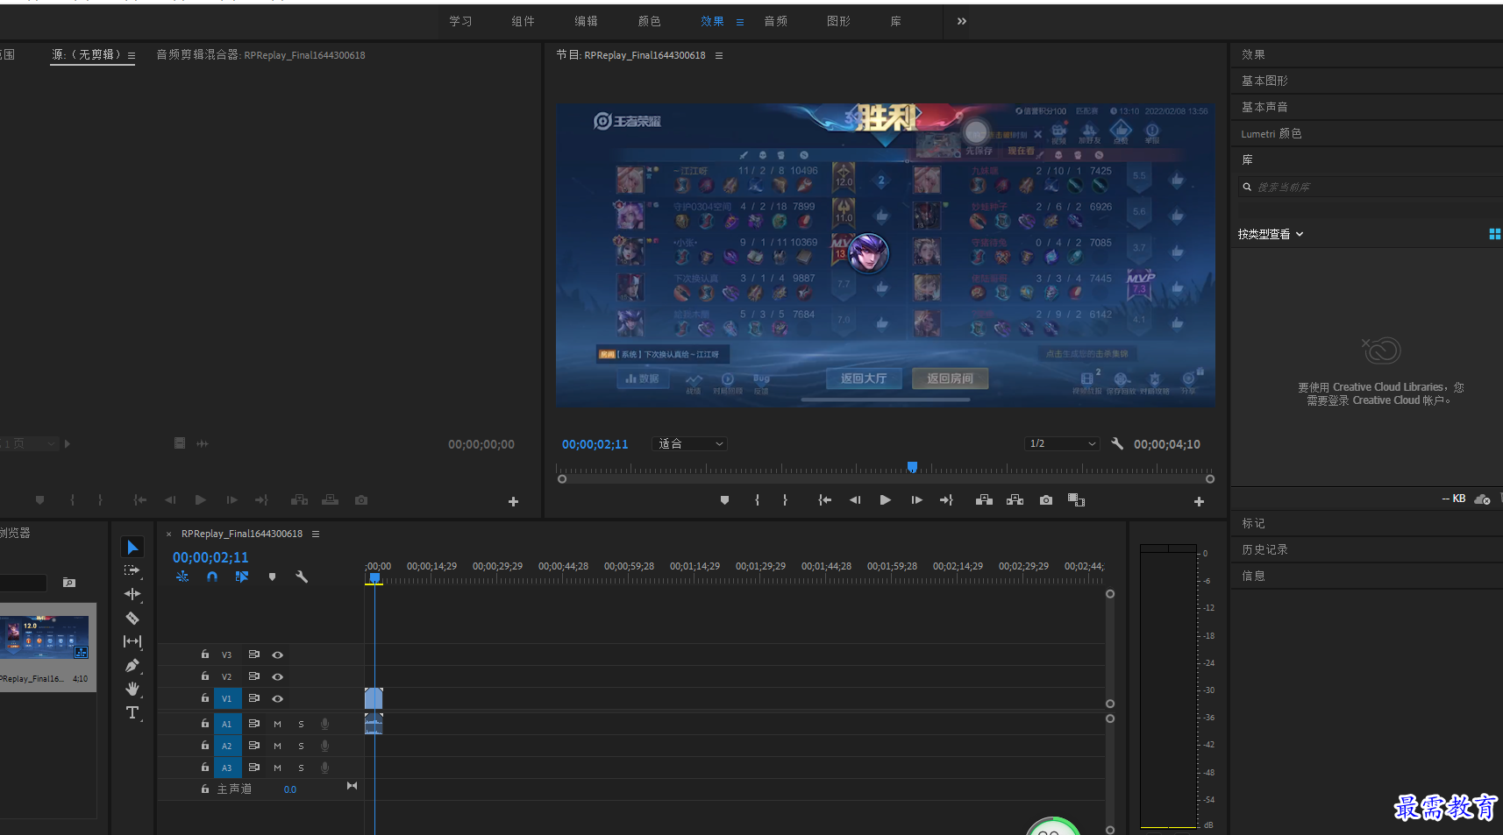Show more workspaces chevron
Image resolution: width=1503 pixels, height=835 pixels.
coord(962,21)
